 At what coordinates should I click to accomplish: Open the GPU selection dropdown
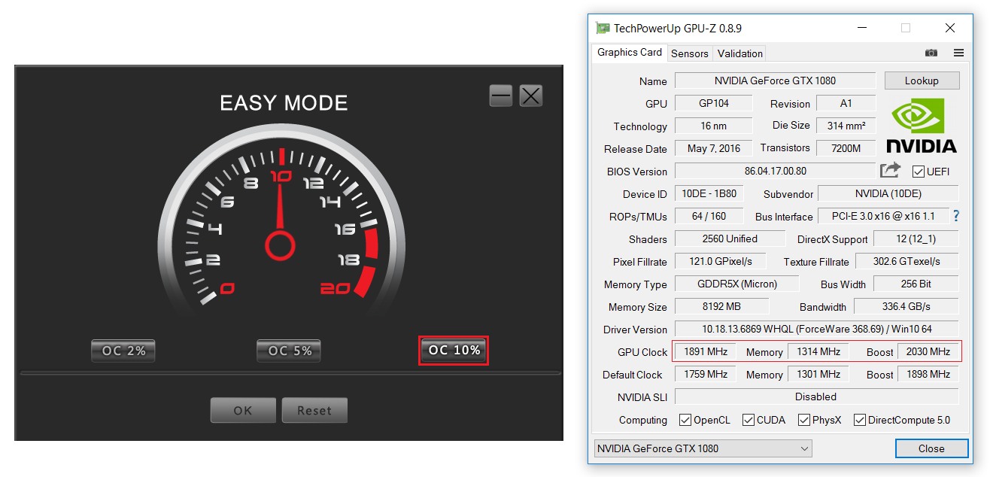[703, 448]
